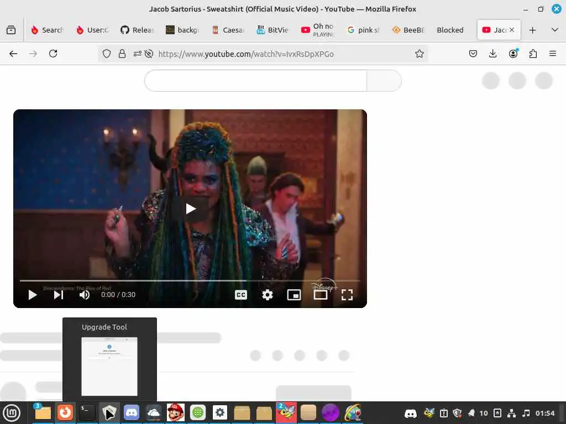The width and height of the screenshot is (566, 424).
Task: Bookmark this page with the star
Action: click(x=419, y=54)
